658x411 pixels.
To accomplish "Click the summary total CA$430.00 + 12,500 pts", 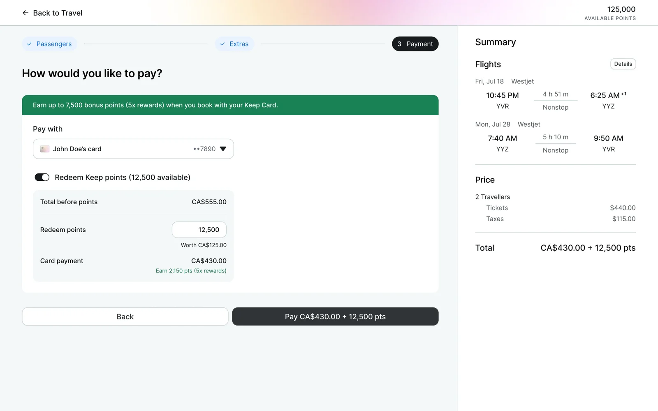I will pyautogui.click(x=588, y=248).
